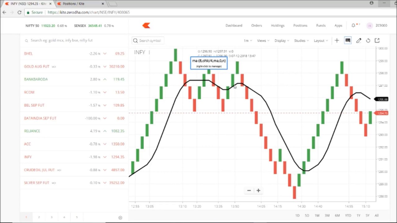Toggle the chart info tooltip icon
Screen dimensions: 397x223
pos(348,41)
